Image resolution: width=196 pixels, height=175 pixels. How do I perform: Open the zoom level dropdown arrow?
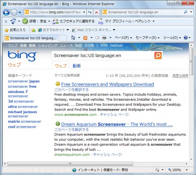(x=187, y=170)
